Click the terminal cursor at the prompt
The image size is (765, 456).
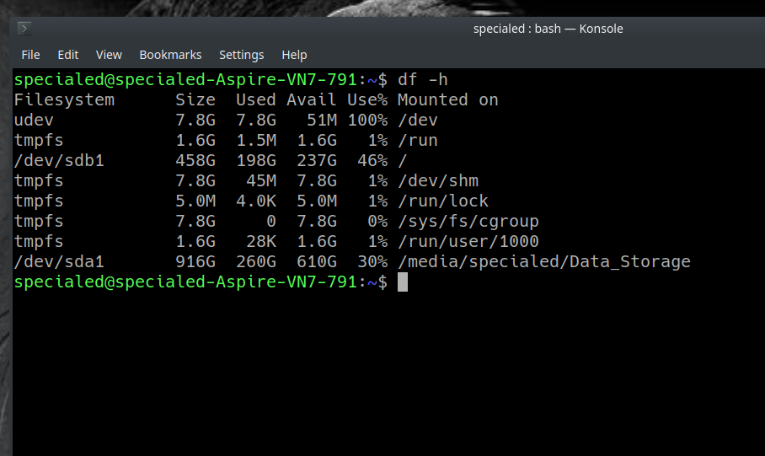[x=403, y=282]
